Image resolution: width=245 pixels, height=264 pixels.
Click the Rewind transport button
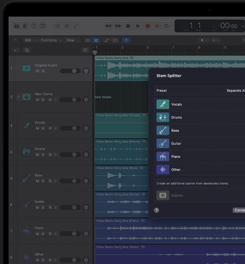pyautogui.click(x=108, y=26)
